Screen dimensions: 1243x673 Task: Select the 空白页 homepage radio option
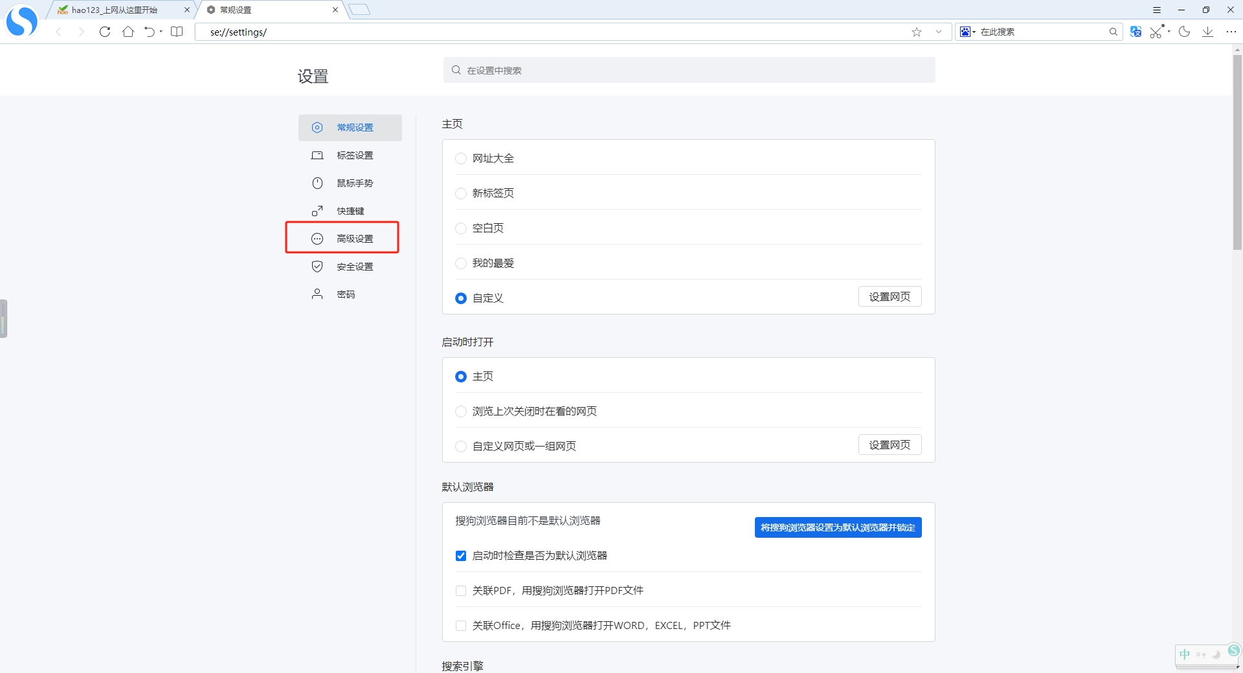tap(461, 228)
